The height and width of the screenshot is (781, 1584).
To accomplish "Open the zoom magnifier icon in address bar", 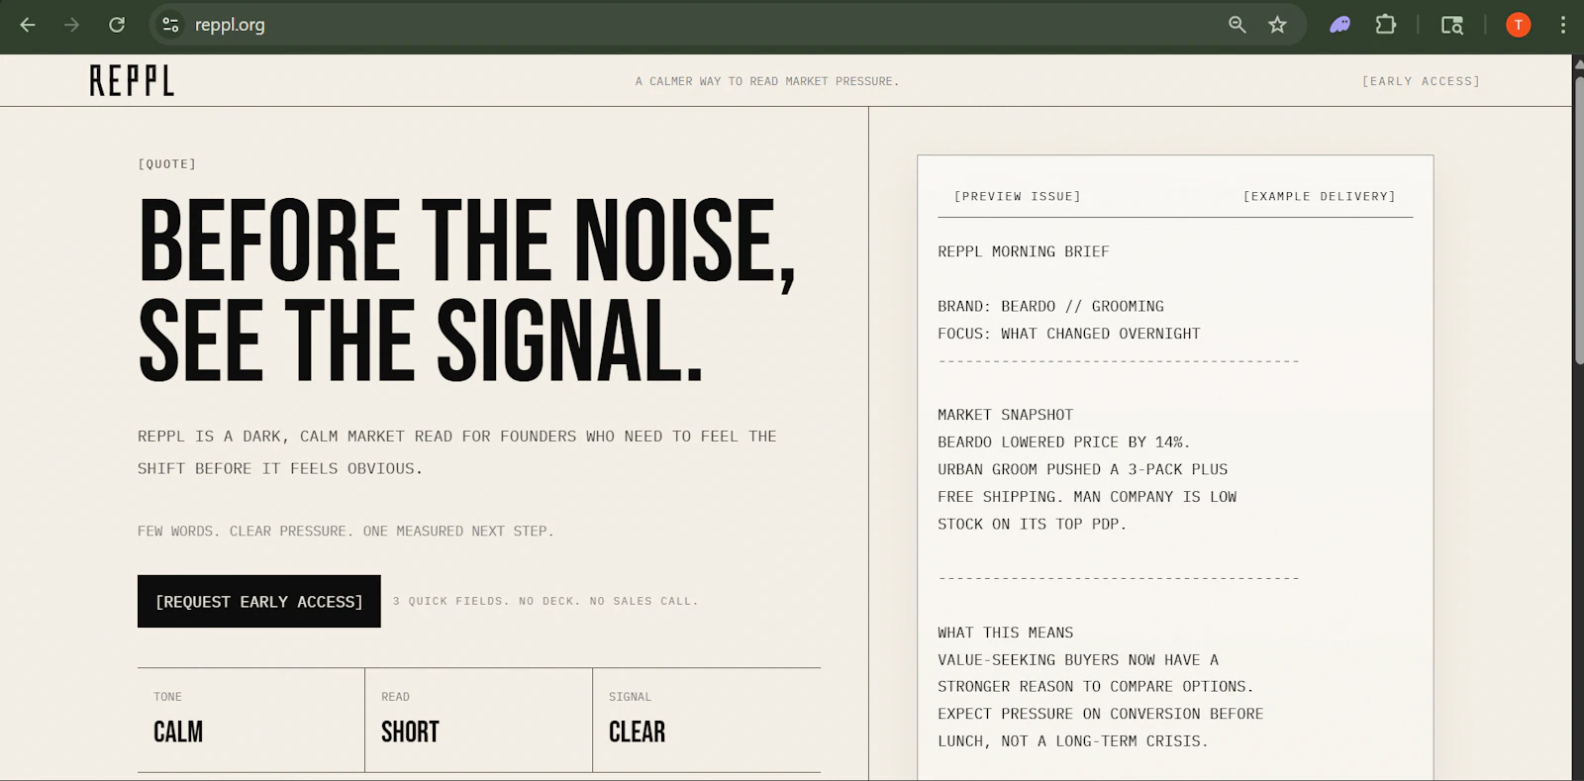I will tap(1237, 25).
